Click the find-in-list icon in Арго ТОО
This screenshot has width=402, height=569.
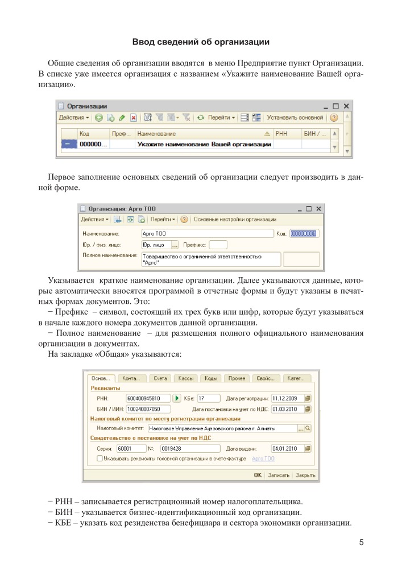[118, 220]
